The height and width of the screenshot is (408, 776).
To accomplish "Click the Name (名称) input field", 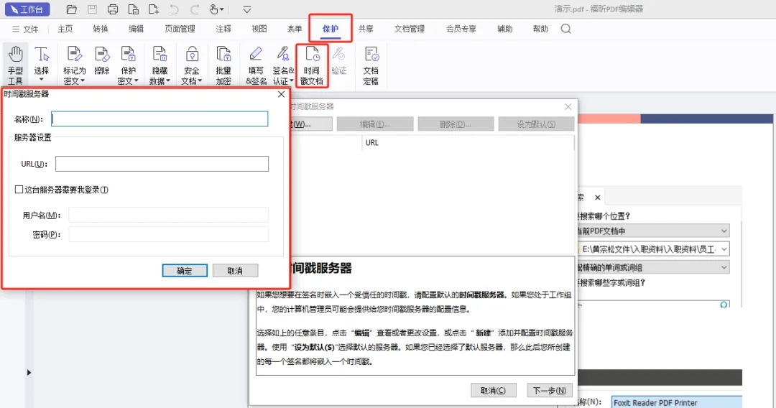I will [160, 119].
